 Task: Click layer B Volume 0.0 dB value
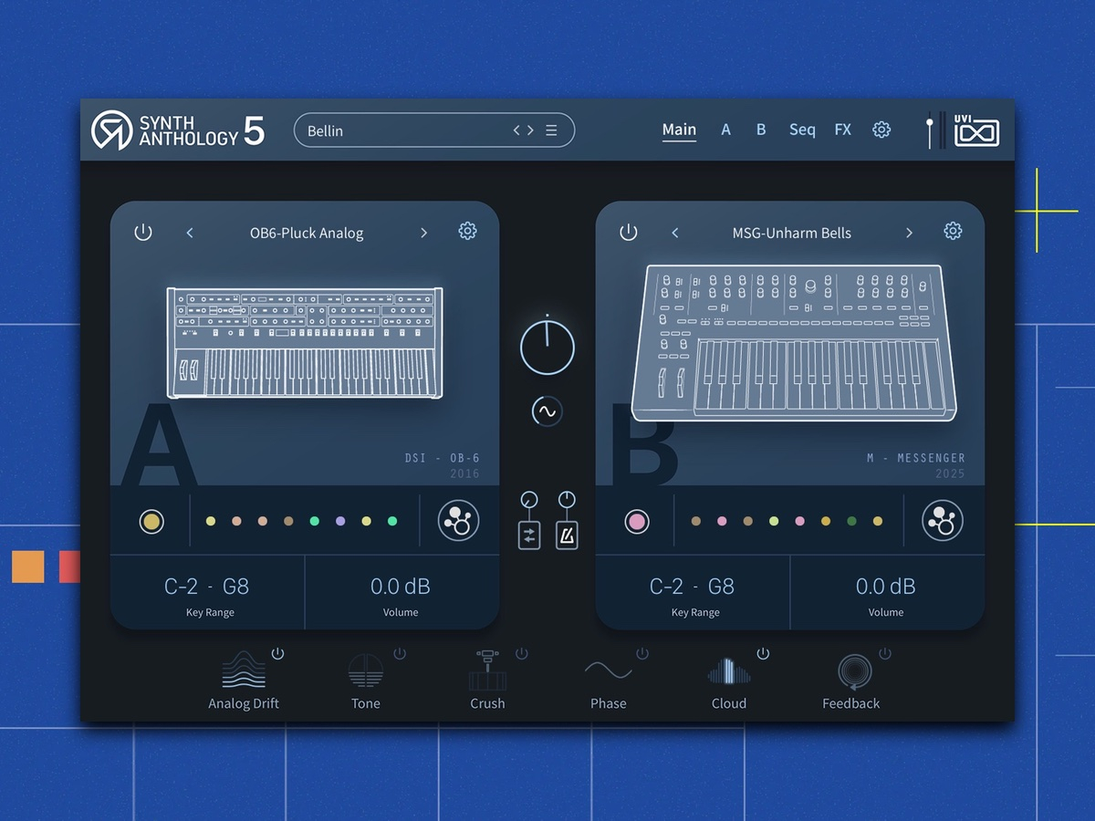coord(886,587)
